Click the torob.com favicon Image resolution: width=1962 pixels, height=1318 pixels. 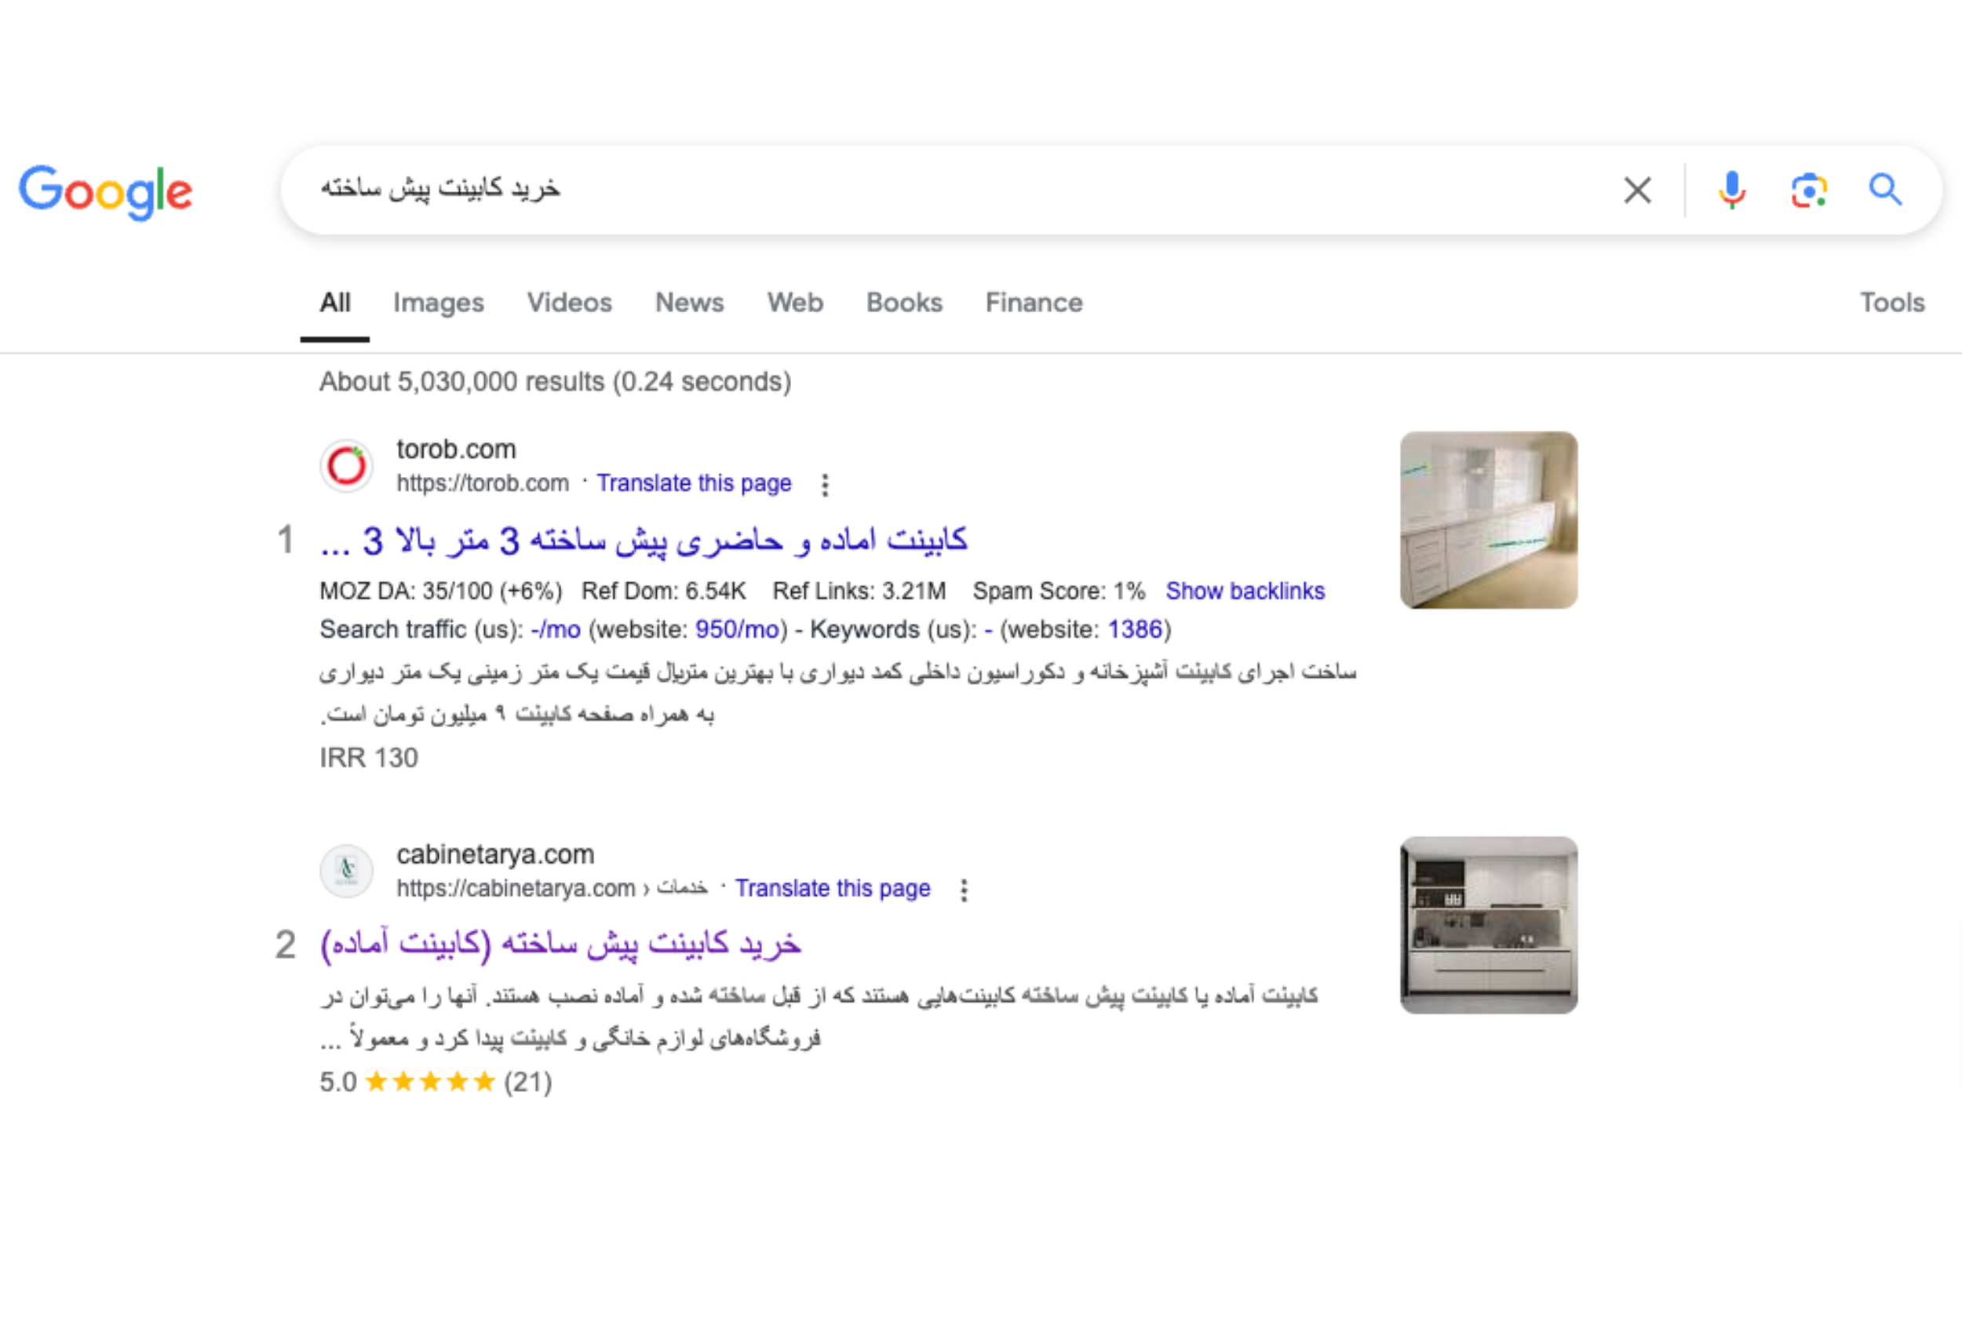[x=346, y=466]
